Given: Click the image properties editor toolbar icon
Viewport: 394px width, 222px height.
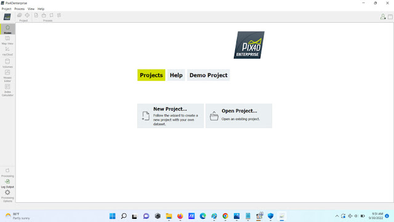Looking at the screenshot, I should point(19,15).
